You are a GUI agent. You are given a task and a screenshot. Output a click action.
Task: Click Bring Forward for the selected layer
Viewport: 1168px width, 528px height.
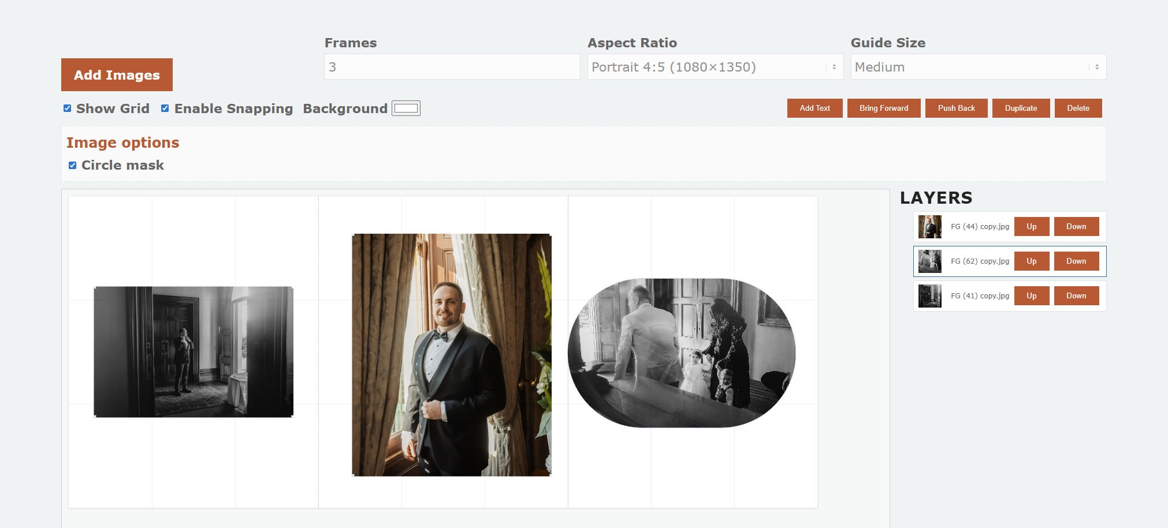[883, 108]
